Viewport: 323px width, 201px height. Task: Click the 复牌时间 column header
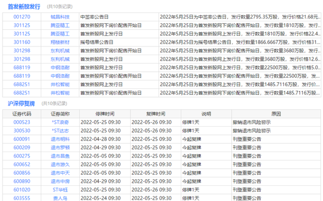coord(155,114)
